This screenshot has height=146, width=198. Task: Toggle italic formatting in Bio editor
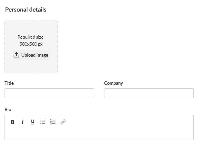point(23,122)
